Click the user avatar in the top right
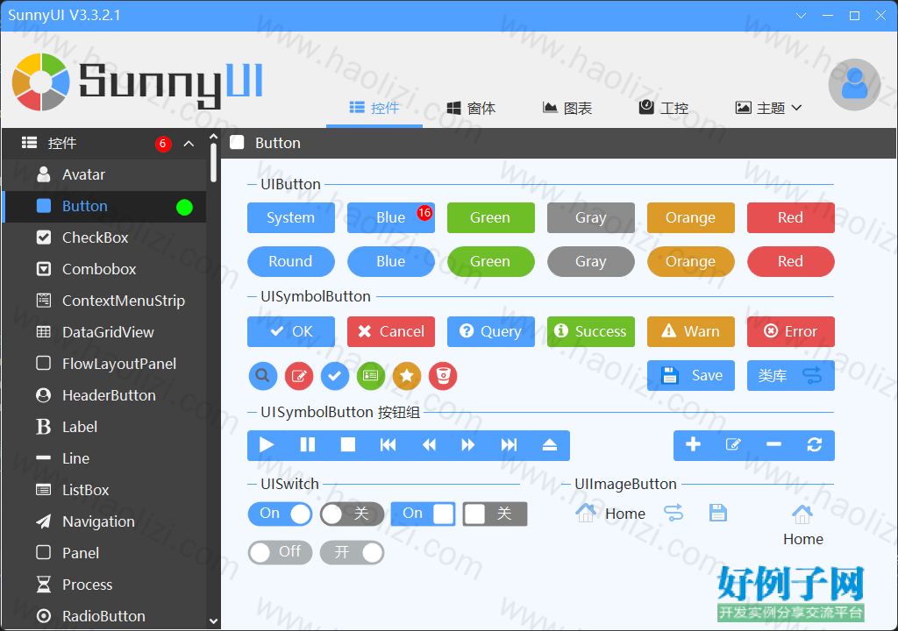898x631 pixels. 854,84
